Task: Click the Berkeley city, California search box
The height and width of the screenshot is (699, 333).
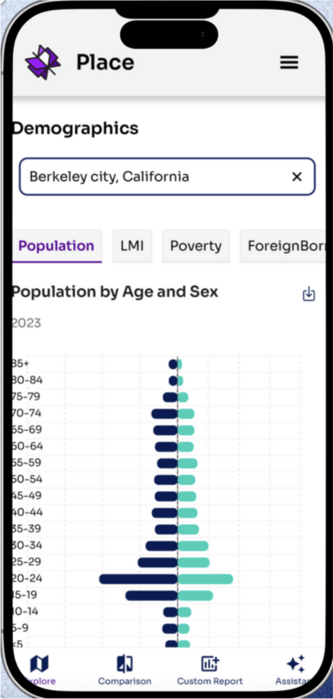Action: [155, 177]
